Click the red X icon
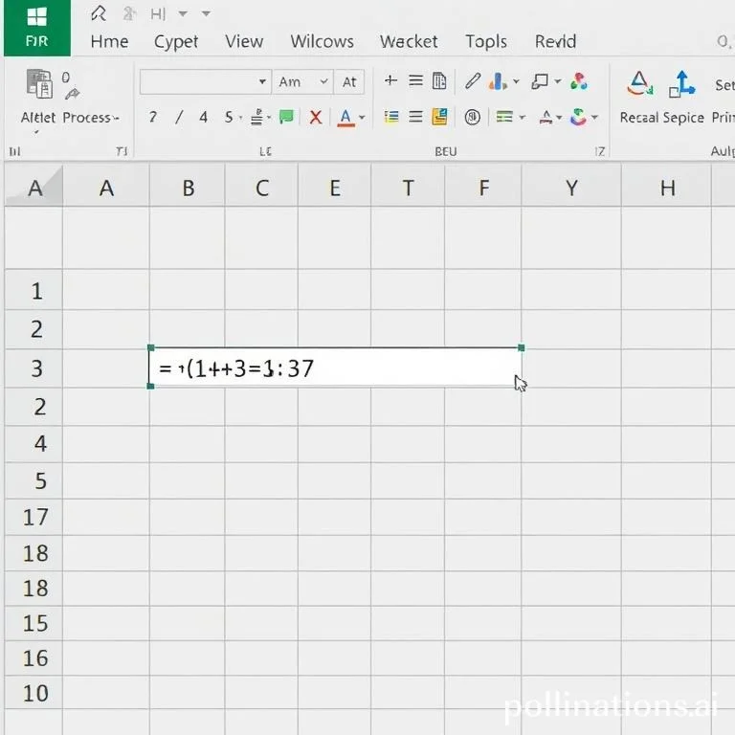The image size is (735, 735). (316, 117)
